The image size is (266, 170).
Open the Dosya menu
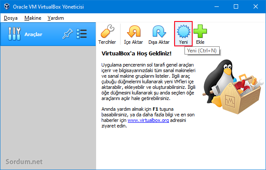11,18
